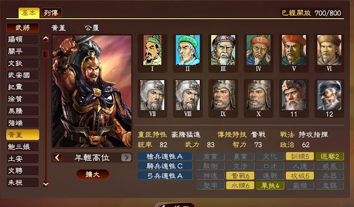Select portrait version I of Huang Gai

(x=152, y=53)
